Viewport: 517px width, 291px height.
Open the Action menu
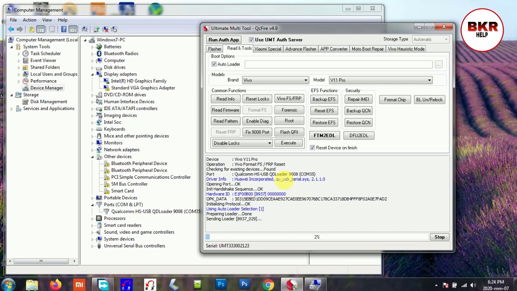point(29,20)
